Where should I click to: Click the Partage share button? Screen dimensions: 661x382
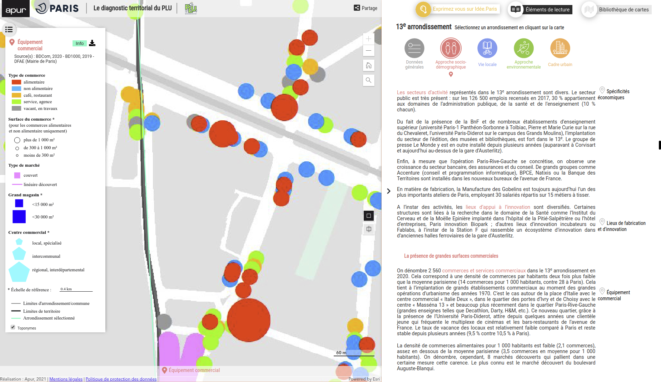pyautogui.click(x=366, y=8)
